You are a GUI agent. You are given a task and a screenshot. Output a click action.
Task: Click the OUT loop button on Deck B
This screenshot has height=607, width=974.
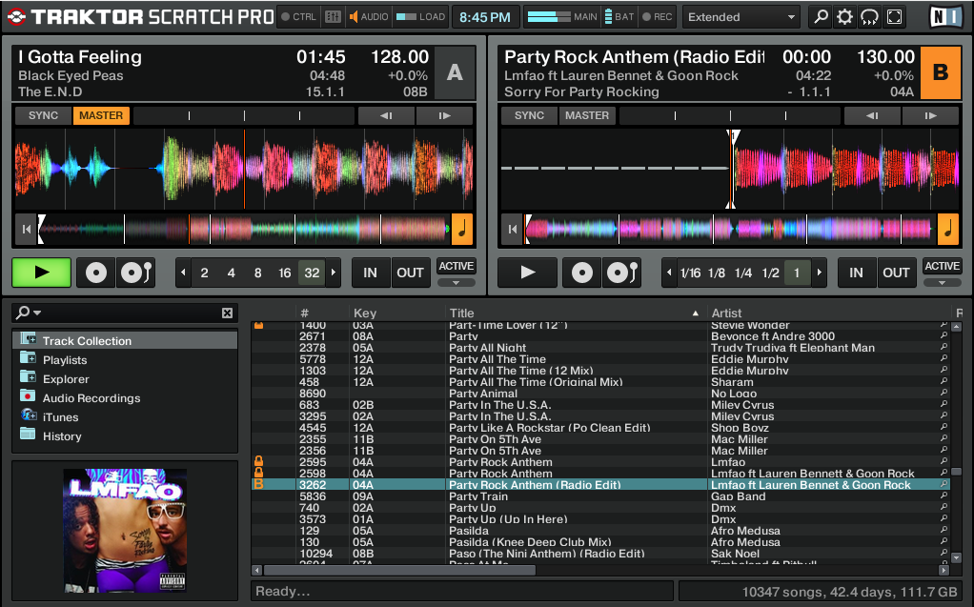[896, 273]
